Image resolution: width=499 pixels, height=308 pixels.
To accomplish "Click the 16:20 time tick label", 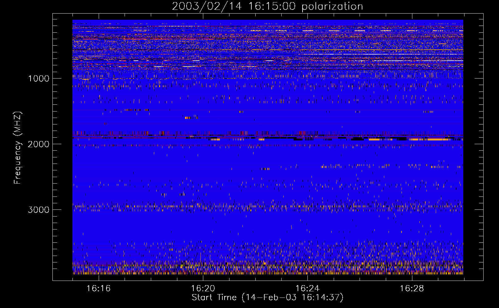I will [203, 289].
